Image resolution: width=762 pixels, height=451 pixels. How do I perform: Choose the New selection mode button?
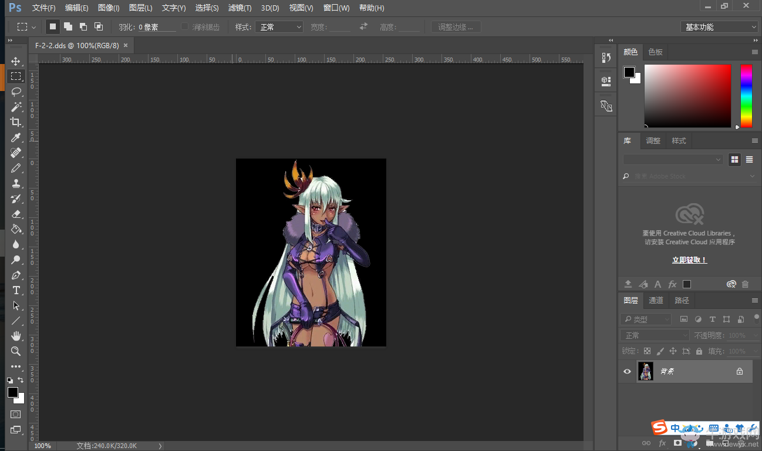pyautogui.click(x=53, y=26)
